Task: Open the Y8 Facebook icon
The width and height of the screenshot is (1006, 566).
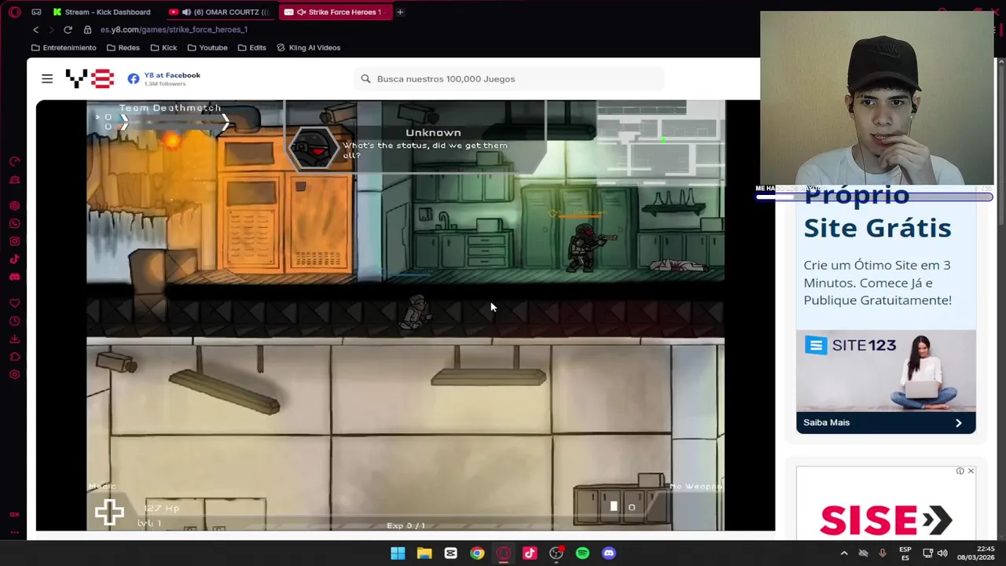Action: click(x=134, y=79)
